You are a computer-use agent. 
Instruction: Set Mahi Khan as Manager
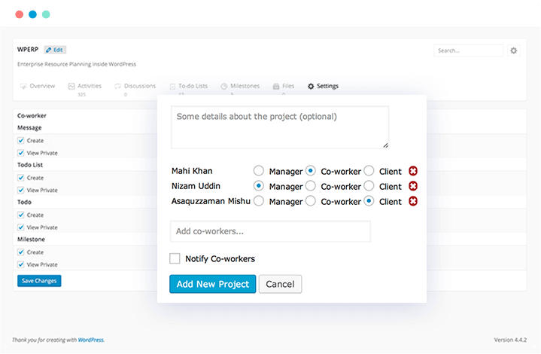pos(258,171)
